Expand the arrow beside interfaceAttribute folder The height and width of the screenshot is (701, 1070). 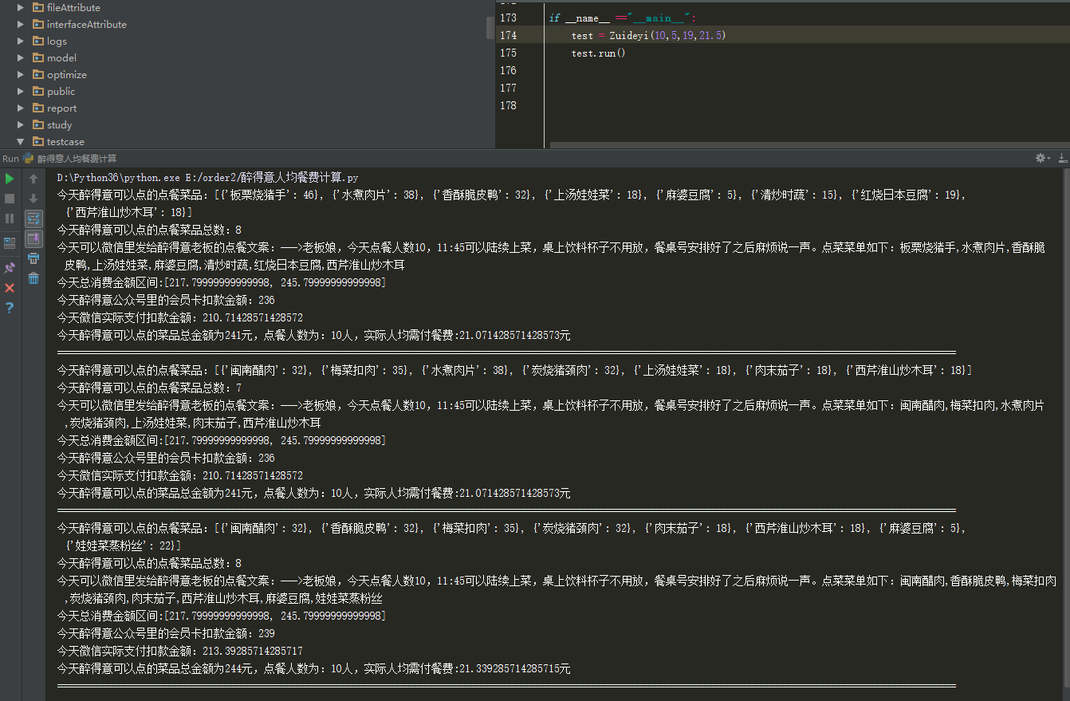[21, 24]
